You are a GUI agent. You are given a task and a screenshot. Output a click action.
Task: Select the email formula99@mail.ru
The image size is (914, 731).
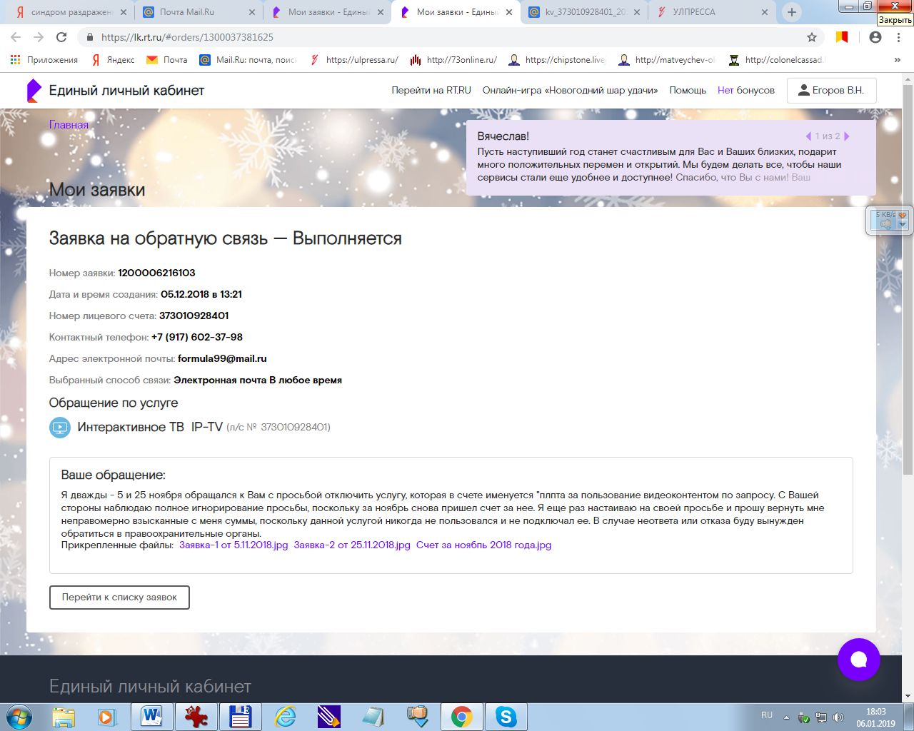click(x=222, y=358)
